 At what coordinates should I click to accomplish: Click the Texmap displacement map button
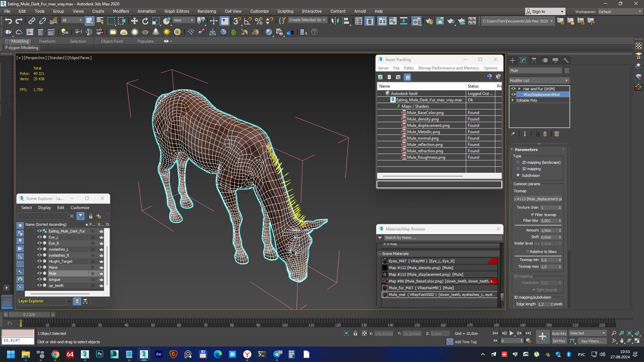538,199
